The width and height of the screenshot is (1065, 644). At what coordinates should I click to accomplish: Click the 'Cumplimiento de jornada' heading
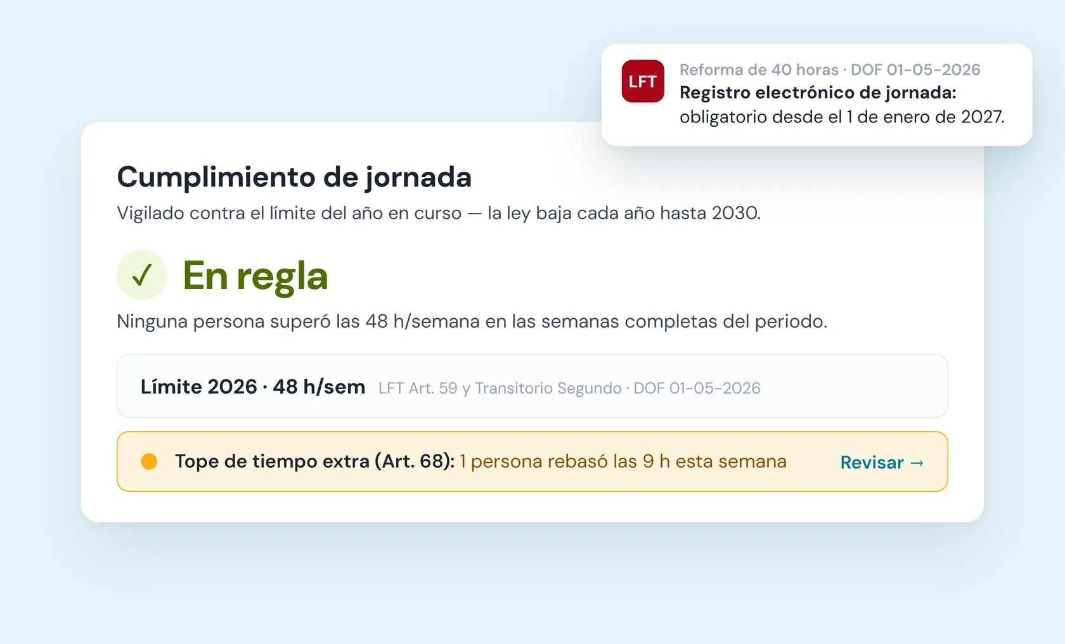coord(294,177)
